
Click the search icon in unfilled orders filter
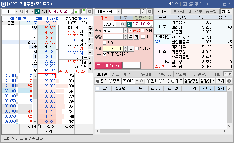coord(142,81)
